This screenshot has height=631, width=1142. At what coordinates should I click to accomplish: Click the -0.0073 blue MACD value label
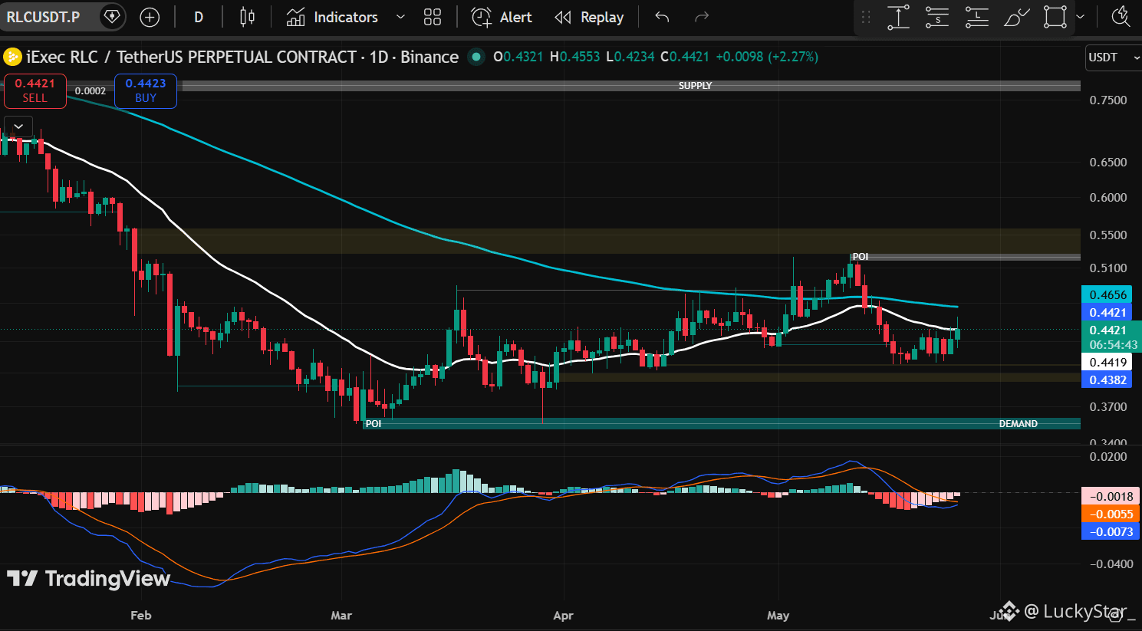[x=1111, y=531]
